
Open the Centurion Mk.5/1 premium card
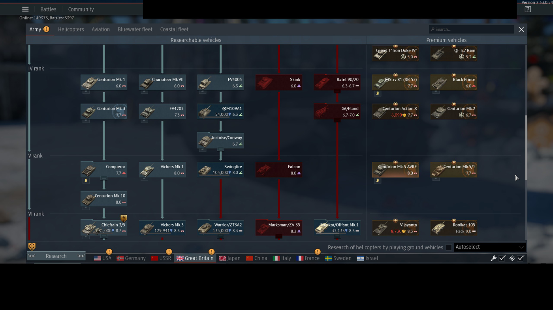pos(454,170)
